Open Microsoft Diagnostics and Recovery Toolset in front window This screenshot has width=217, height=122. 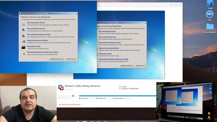coord(43,52)
